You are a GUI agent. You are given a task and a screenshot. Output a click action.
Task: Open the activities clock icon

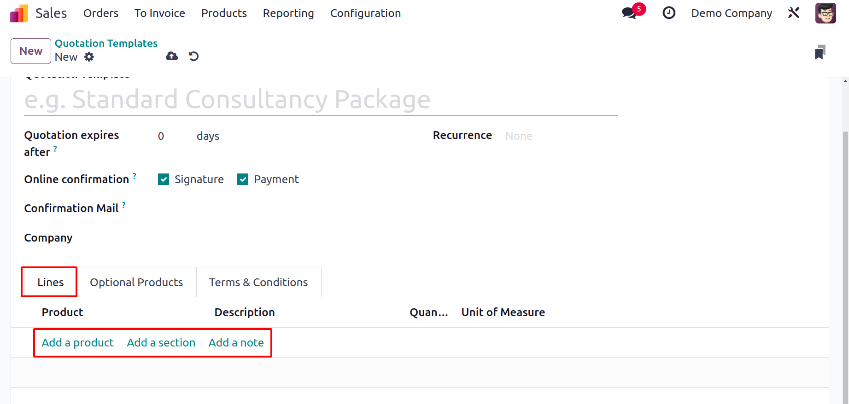[x=669, y=13]
